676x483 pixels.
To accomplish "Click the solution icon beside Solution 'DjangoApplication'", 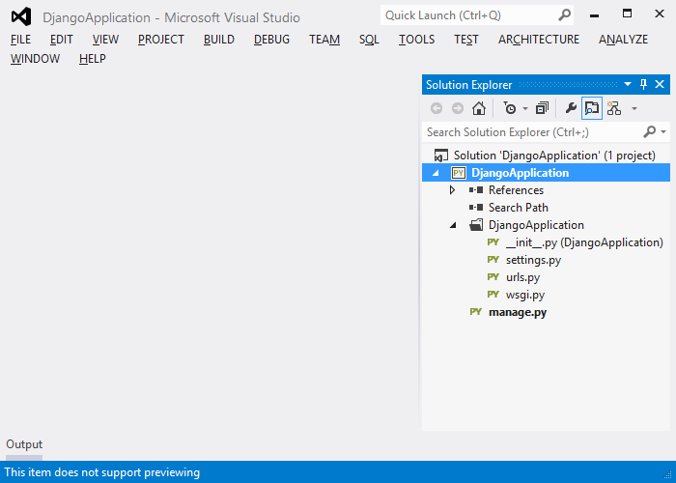I will [440, 156].
